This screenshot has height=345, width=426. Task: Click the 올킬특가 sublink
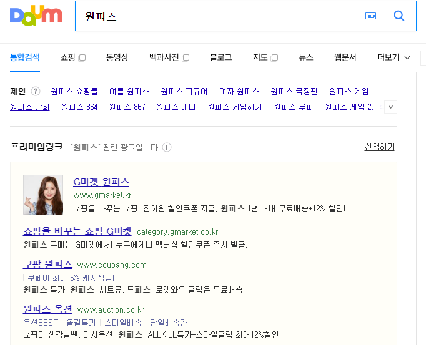tap(81, 323)
